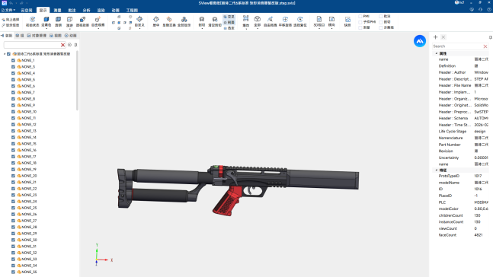
Task: Clear the assembly tree search with red X
Action: (x=63, y=45)
